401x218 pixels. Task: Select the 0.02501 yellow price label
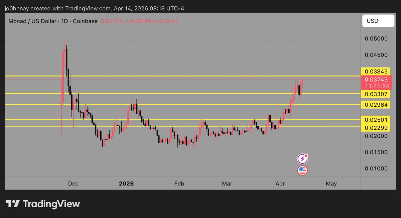point(376,120)
